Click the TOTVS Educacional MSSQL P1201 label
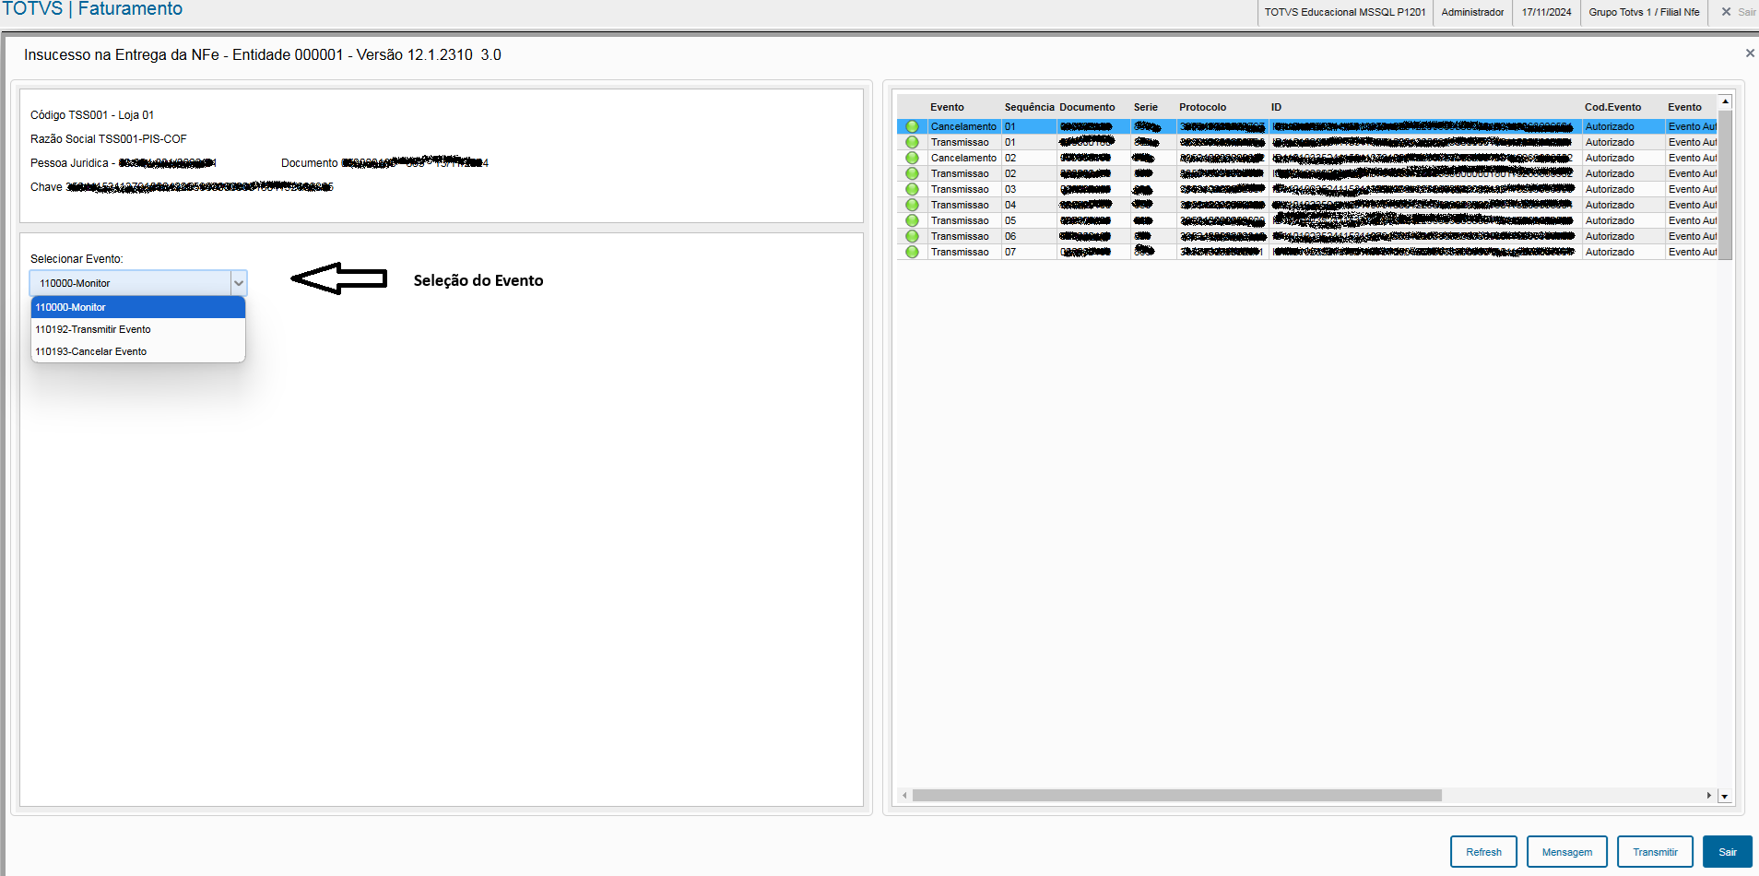The width and height of the screenshot is (1759, 876). (1345, 12)
